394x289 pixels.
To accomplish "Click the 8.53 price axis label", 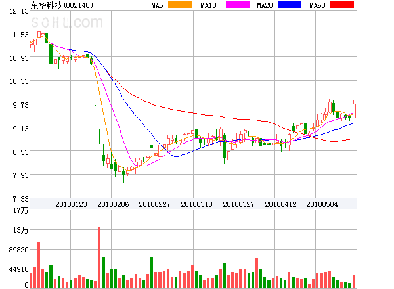I will pyautogui.click(x=20, y=152).
